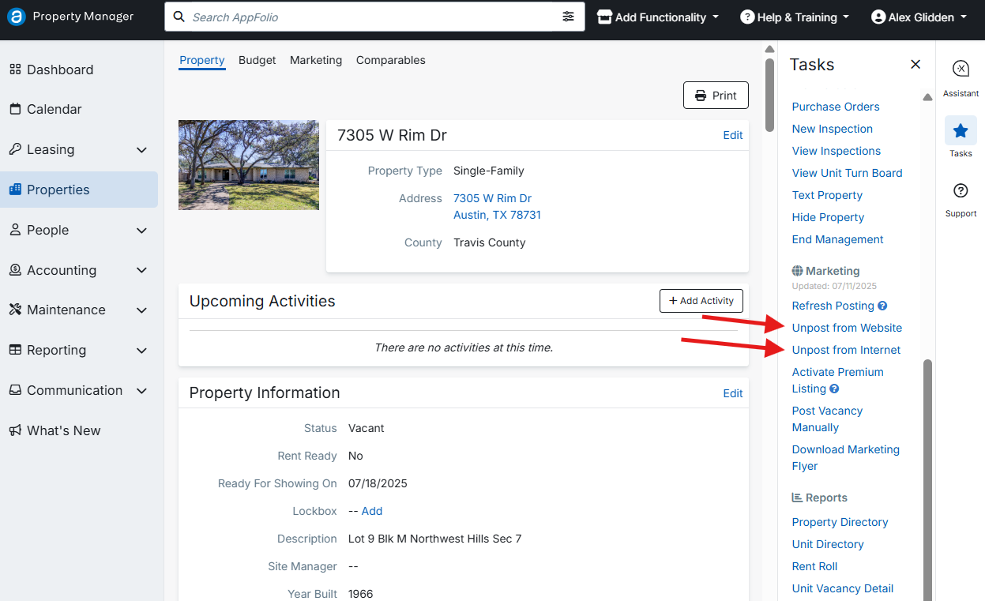Edit the 7305 W Rim Dr header
The image size is (985, 601).
(x=733, y=135)
